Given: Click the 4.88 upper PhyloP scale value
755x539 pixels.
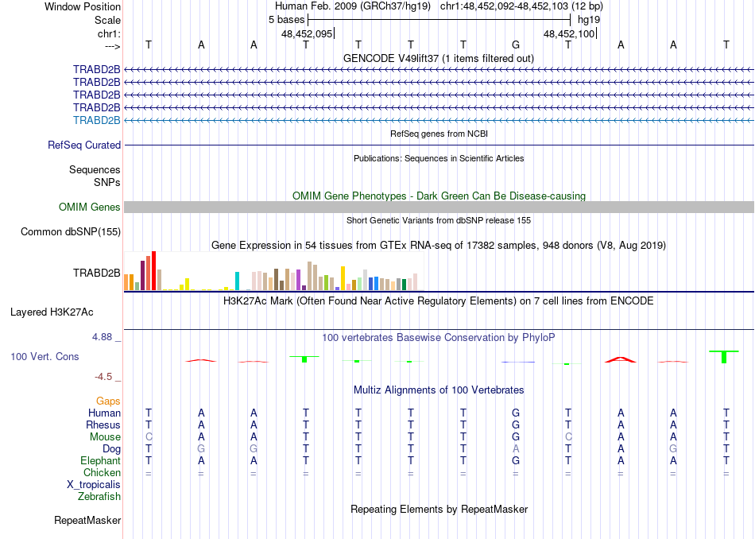Looking at the screenshot, I should tap(102, 337).
